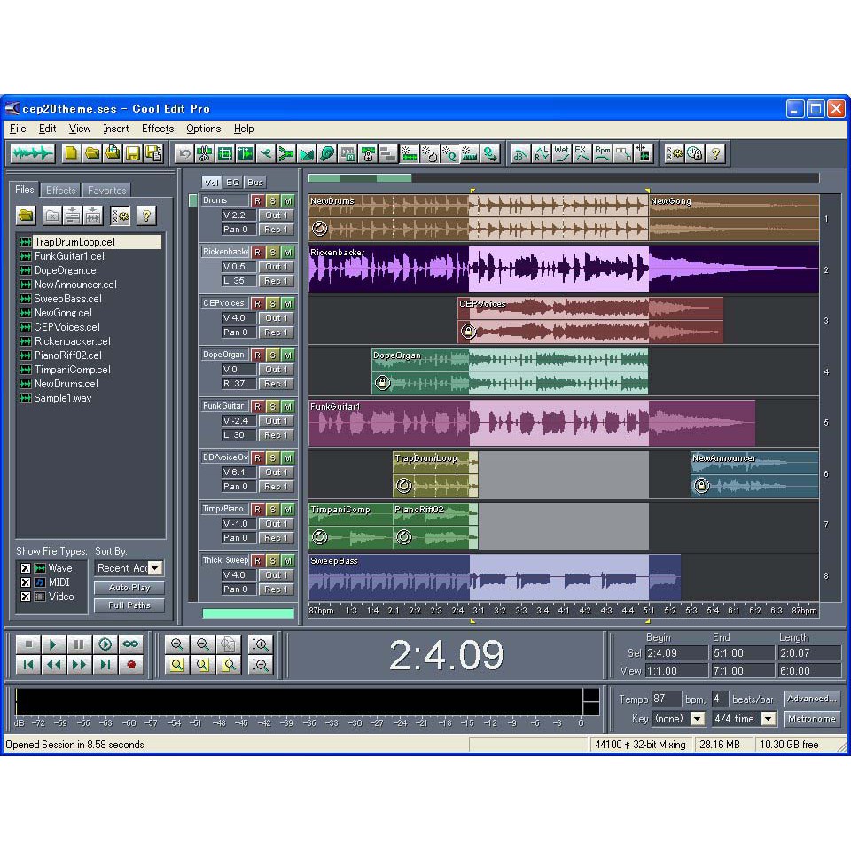Pause playback with the Pause button
The width and height of the screenshot is (851, 851).
click(79, 644)
